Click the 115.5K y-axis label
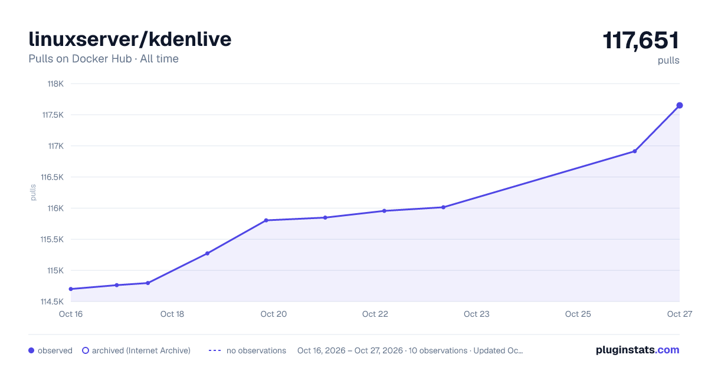Screen dimensions: 708x371 [53, 240]
